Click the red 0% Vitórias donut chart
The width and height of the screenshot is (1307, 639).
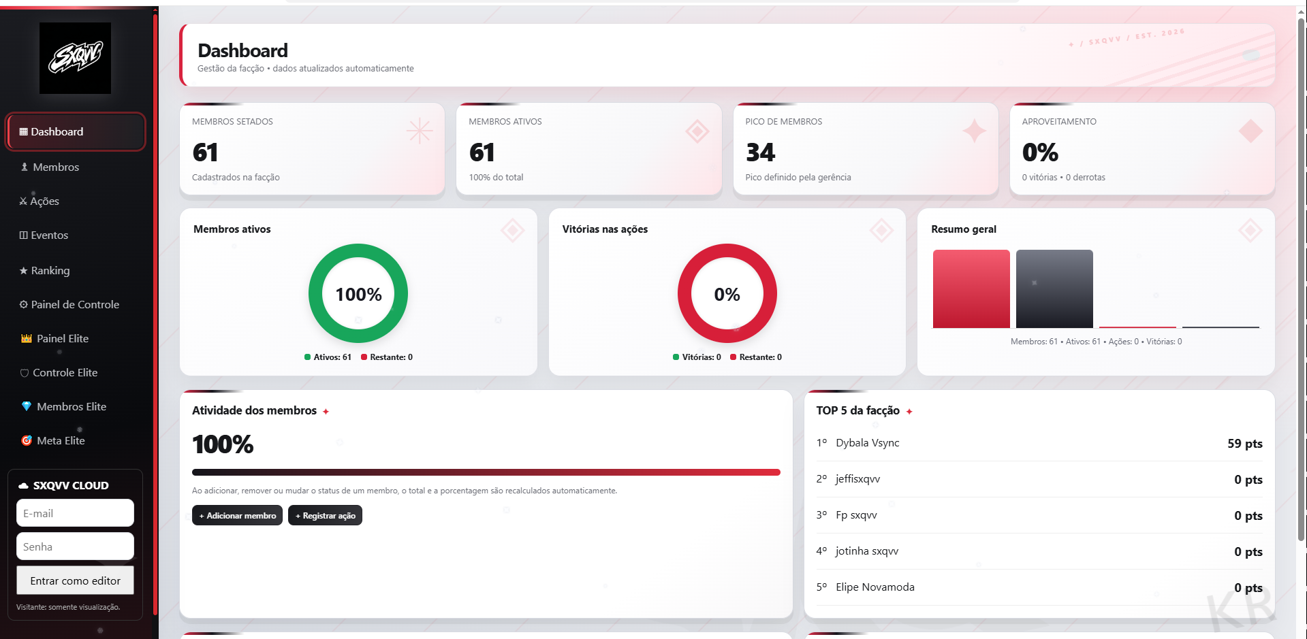coord(727,293)
